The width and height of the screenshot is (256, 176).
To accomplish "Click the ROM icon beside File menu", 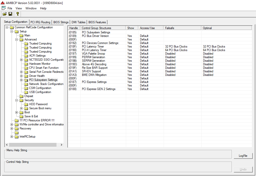I will (x=4, y=8).
